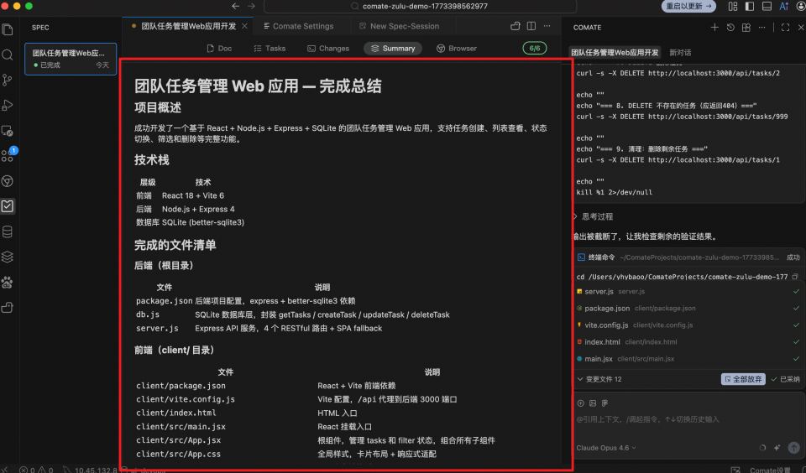Attach an image to the chat input
The height and width of the screenshot is (473, 806).
(593, 403)
